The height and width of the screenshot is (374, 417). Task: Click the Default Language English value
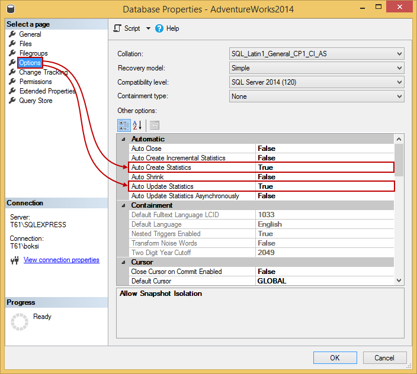(x=270, y=224)
